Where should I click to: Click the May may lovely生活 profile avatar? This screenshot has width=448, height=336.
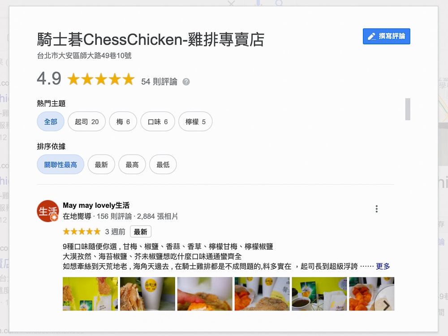click(x=48, y=211)
